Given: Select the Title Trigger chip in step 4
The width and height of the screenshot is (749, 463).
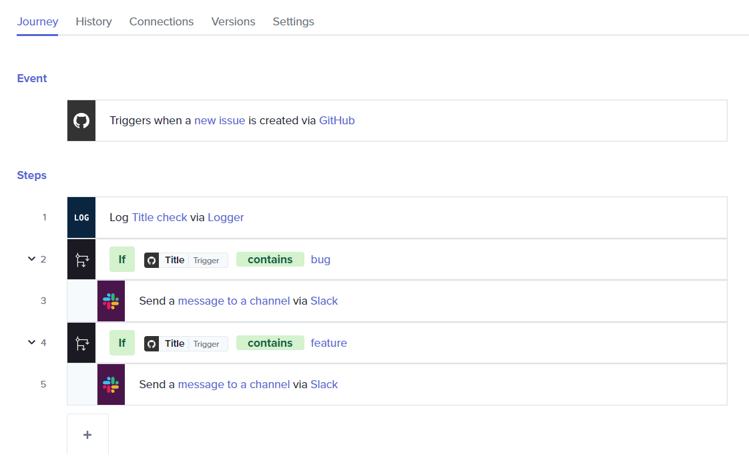Looking at the screenshot, I should click(186, 344).
